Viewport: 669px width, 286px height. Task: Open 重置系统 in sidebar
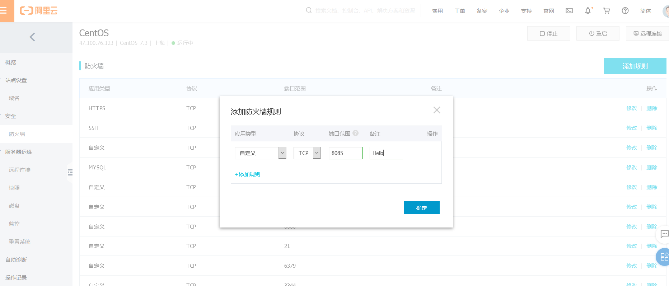20,242
